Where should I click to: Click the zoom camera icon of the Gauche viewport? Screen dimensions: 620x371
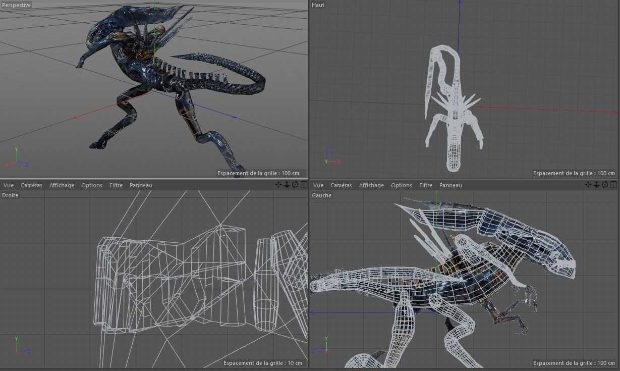tap(596, 185)
